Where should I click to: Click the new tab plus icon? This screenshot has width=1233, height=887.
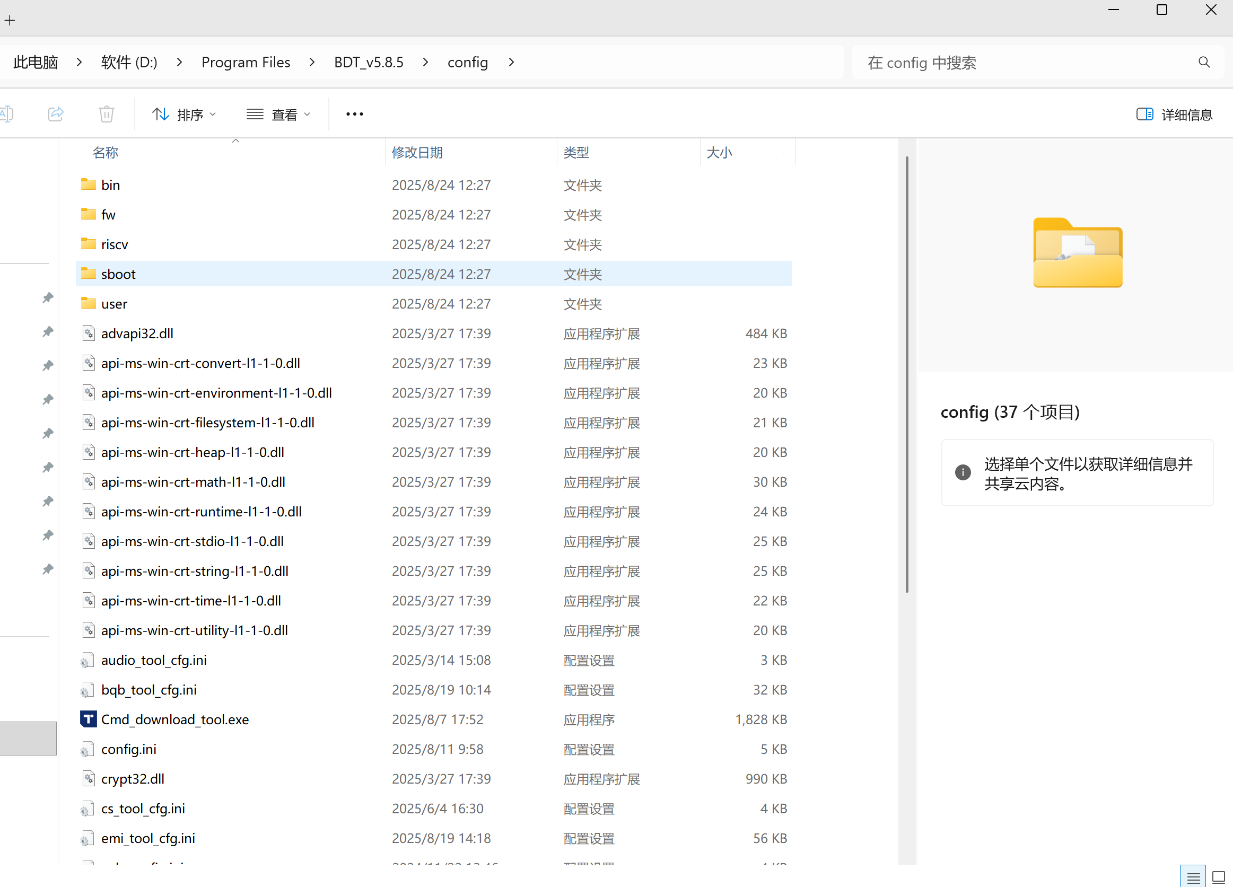(10, 21)
